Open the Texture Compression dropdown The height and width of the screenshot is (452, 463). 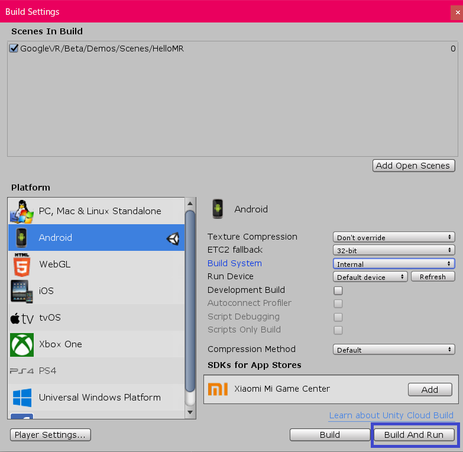pyautogui.click(x=394, y=237)
